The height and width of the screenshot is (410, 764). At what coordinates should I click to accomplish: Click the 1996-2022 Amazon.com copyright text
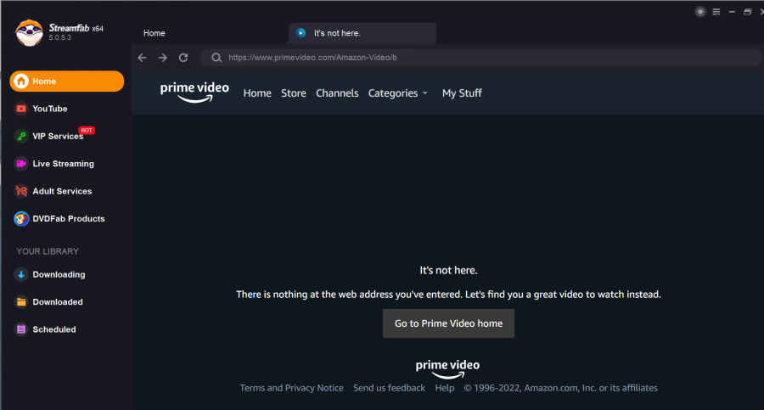click(x=560, y=388)
